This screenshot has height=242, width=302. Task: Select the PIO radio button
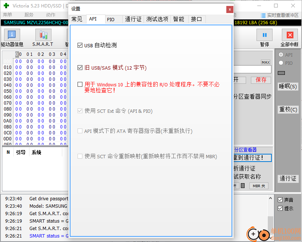281,63
